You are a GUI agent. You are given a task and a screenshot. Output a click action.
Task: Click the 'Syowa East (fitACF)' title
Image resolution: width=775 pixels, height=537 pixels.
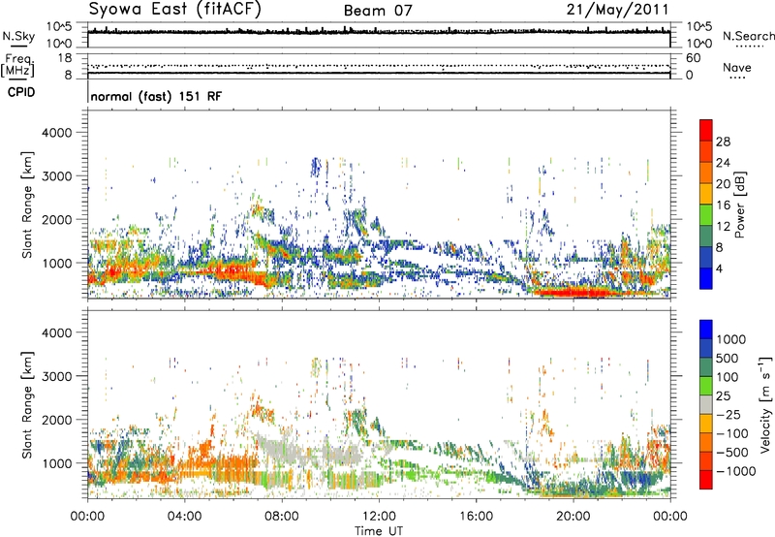[175, 9]
